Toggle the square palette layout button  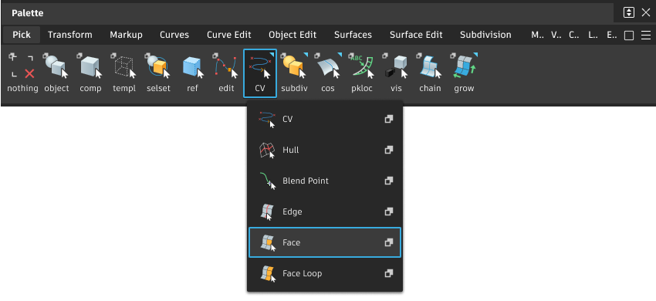[x=629, y=36]
